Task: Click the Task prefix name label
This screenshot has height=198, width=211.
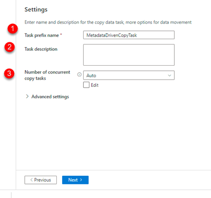Action: [41, 35]
